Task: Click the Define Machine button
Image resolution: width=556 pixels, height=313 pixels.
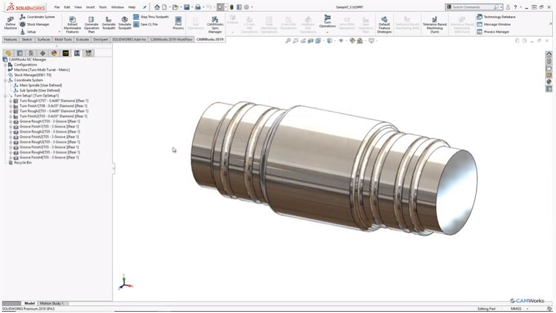Action: click(x=10, y=23)
